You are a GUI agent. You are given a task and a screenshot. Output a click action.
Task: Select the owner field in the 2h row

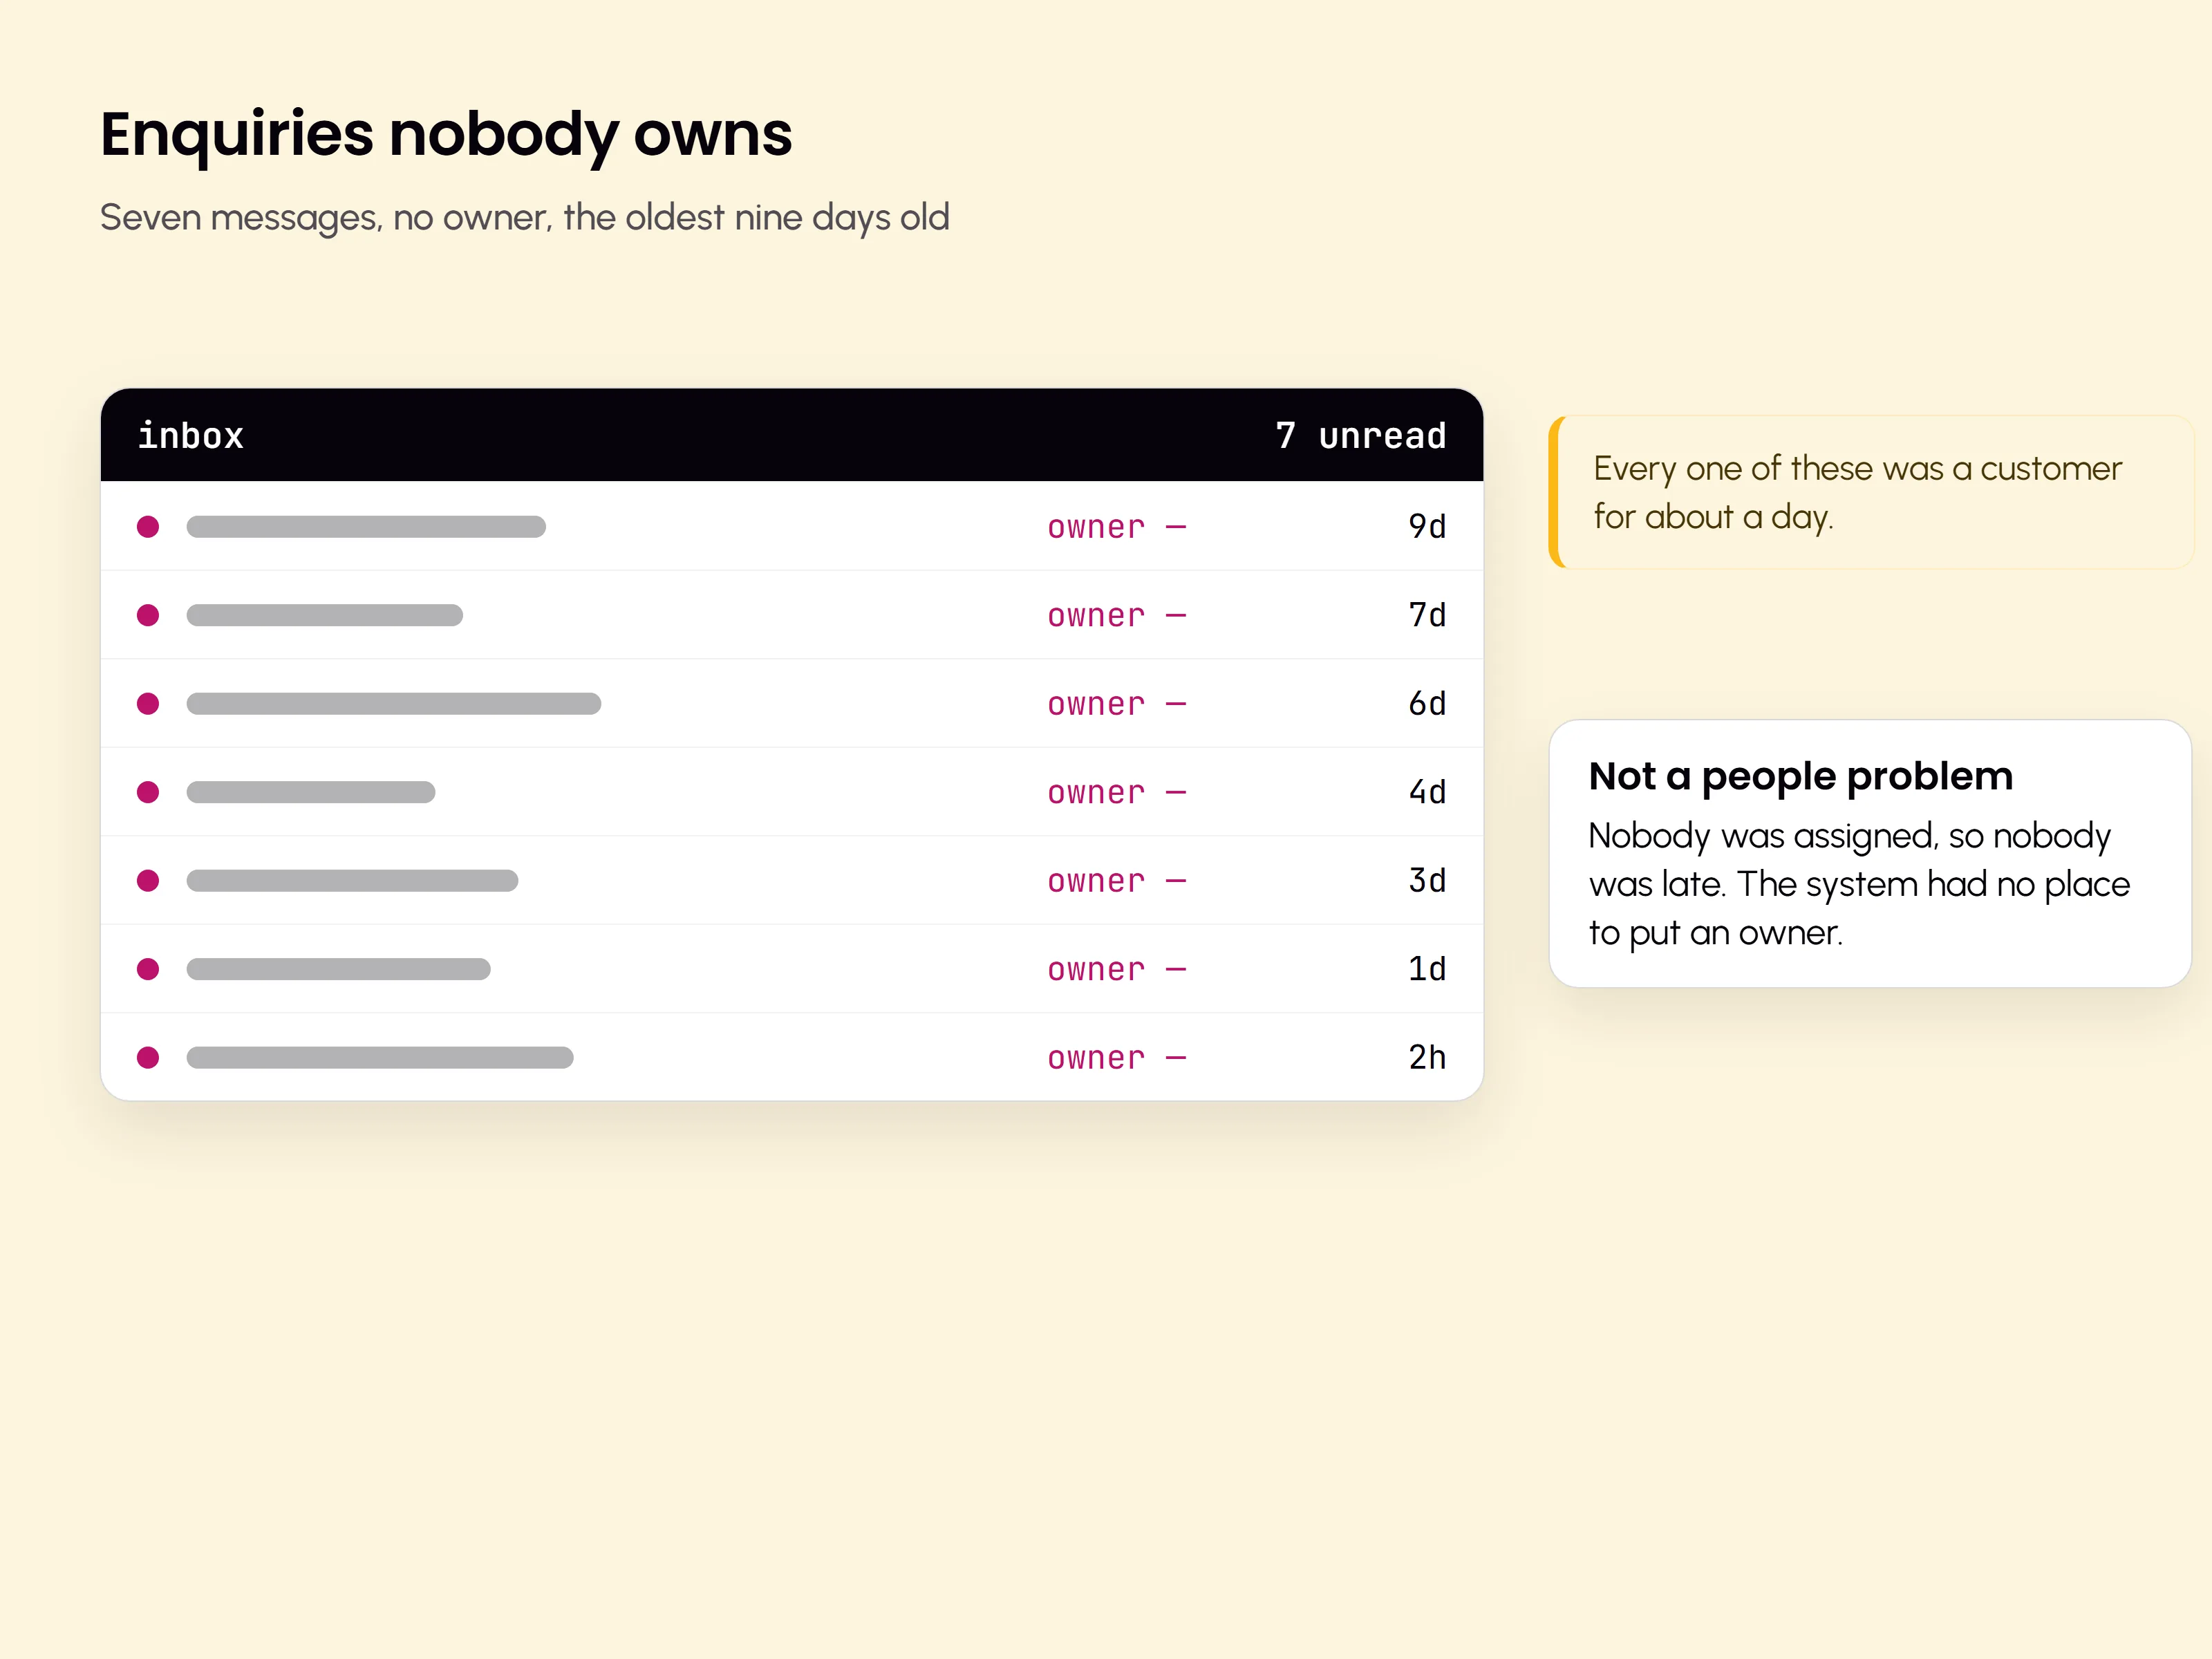click(x=1117, y=1058)
